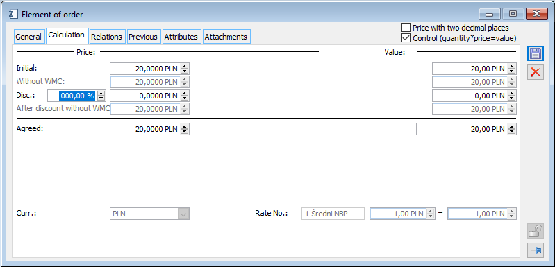
Task: Close the Element of order window
Action: 537,14
